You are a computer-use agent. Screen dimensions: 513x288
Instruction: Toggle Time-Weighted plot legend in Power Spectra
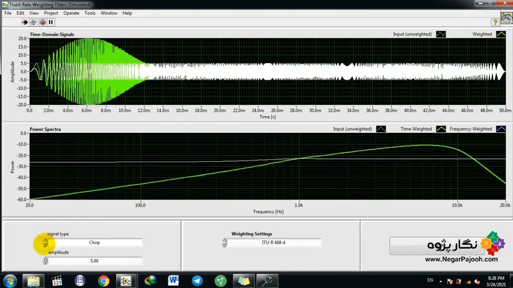point(441,129)
